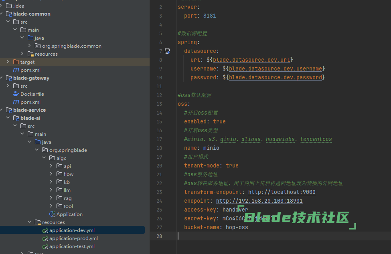Click the application-prod.yml Spring config icon

coord(45,238)
